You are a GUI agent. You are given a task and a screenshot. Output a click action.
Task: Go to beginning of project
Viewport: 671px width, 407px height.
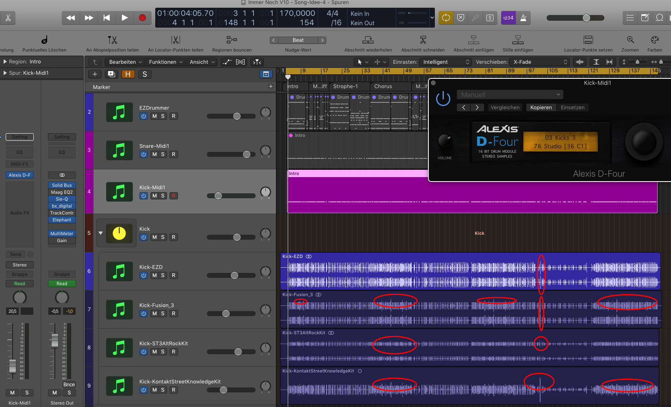click(x=106, y=18)
